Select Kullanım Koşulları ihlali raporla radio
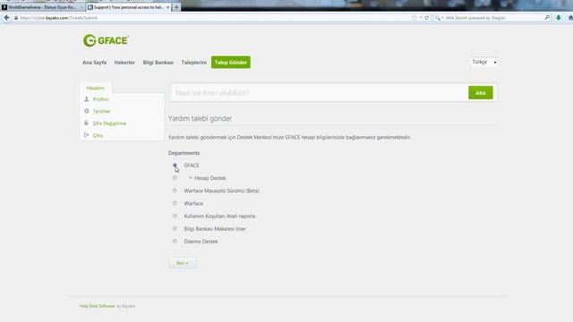573x322 pixels. click(175, 216)
